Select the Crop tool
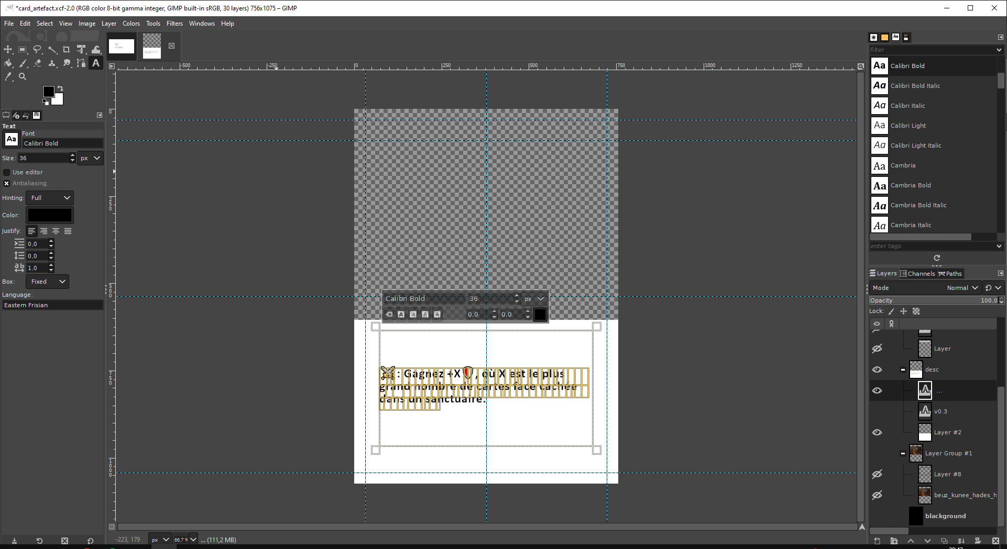 (x=67, y=49)
